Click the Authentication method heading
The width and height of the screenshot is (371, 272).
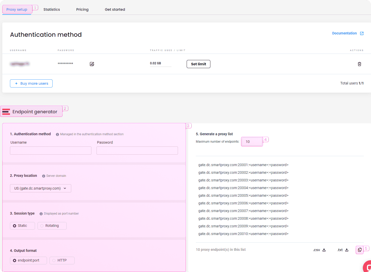tap(46, 35)
